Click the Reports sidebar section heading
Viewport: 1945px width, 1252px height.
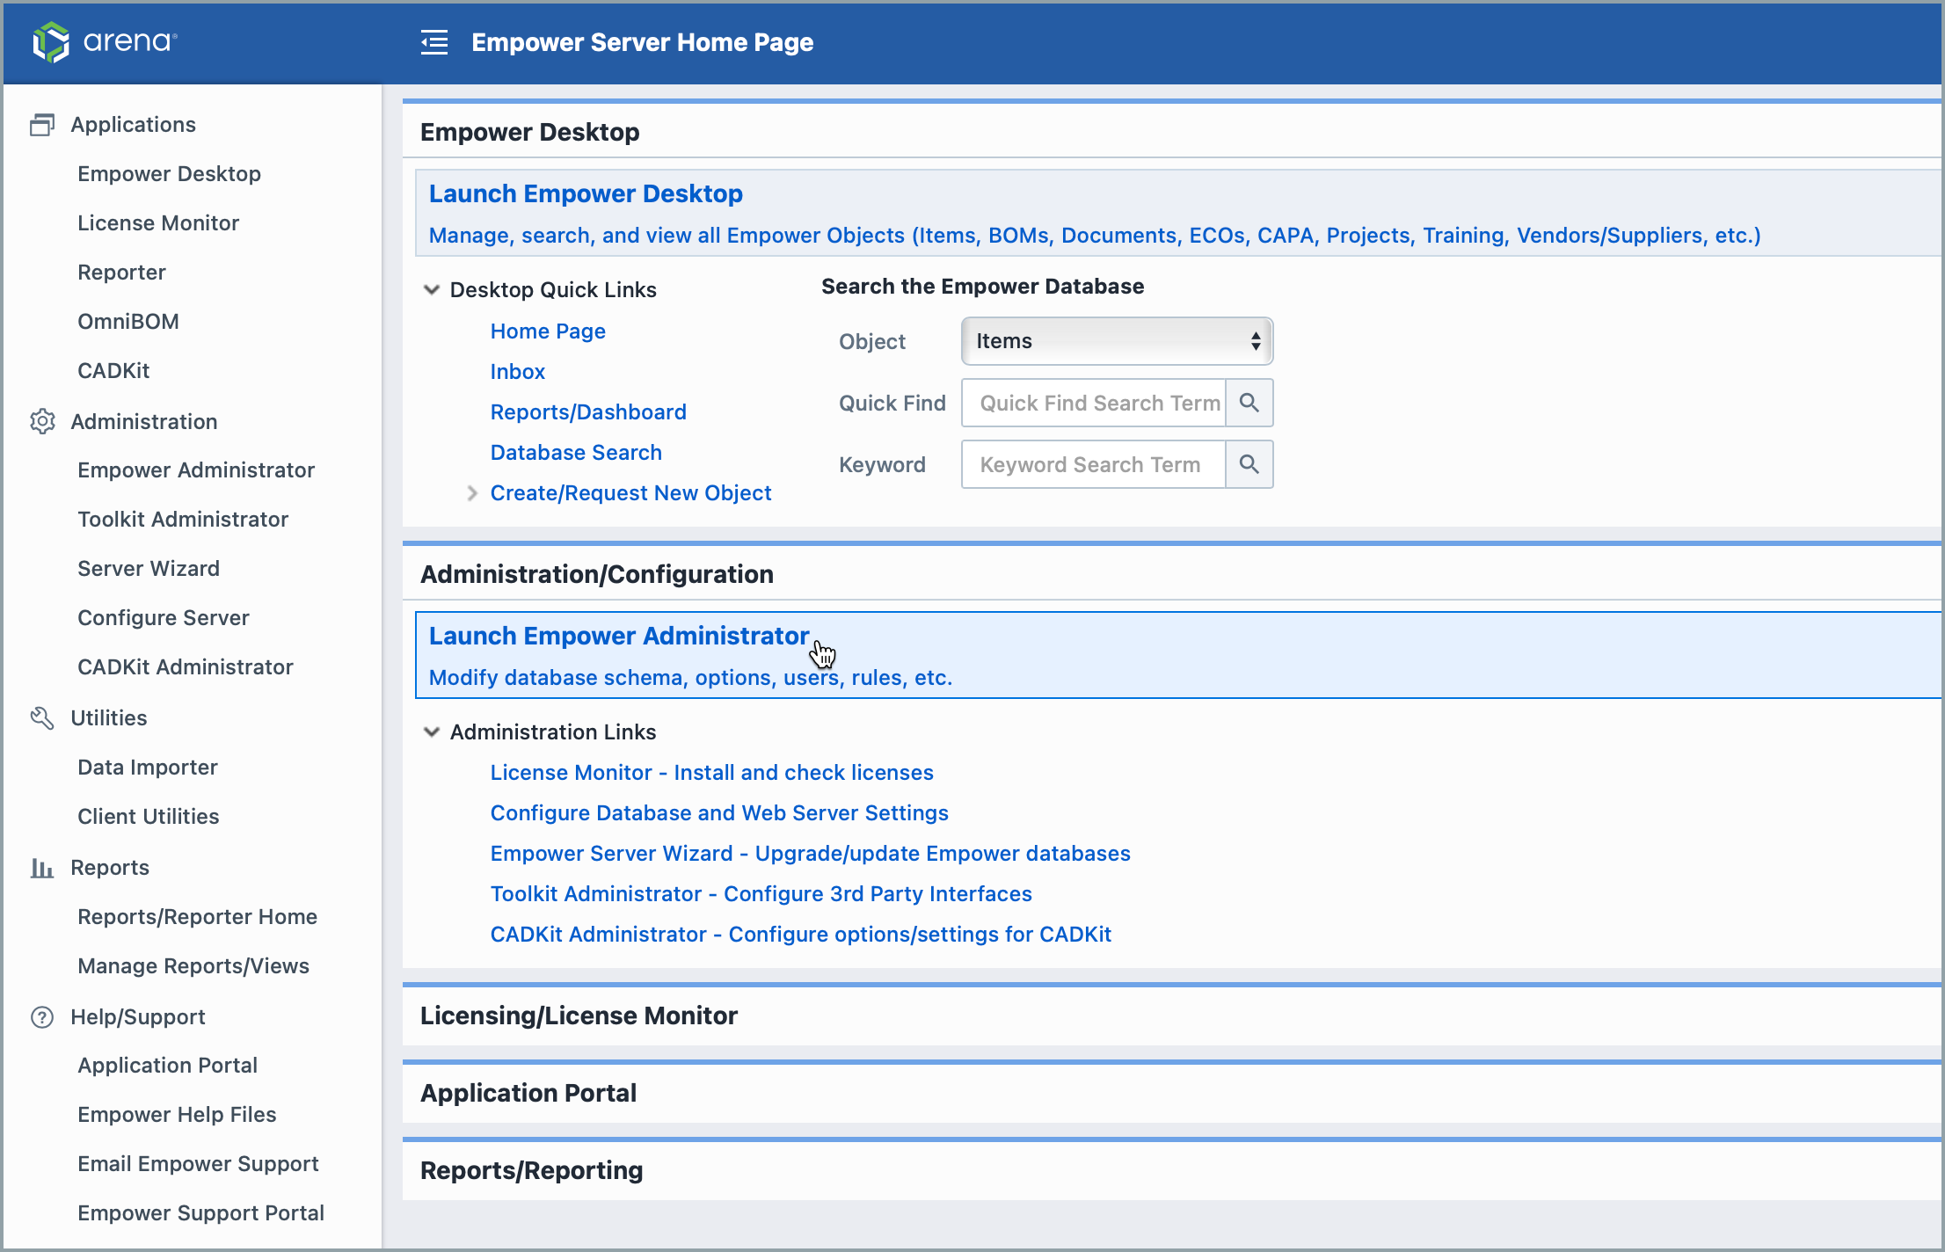click(110, 868)
